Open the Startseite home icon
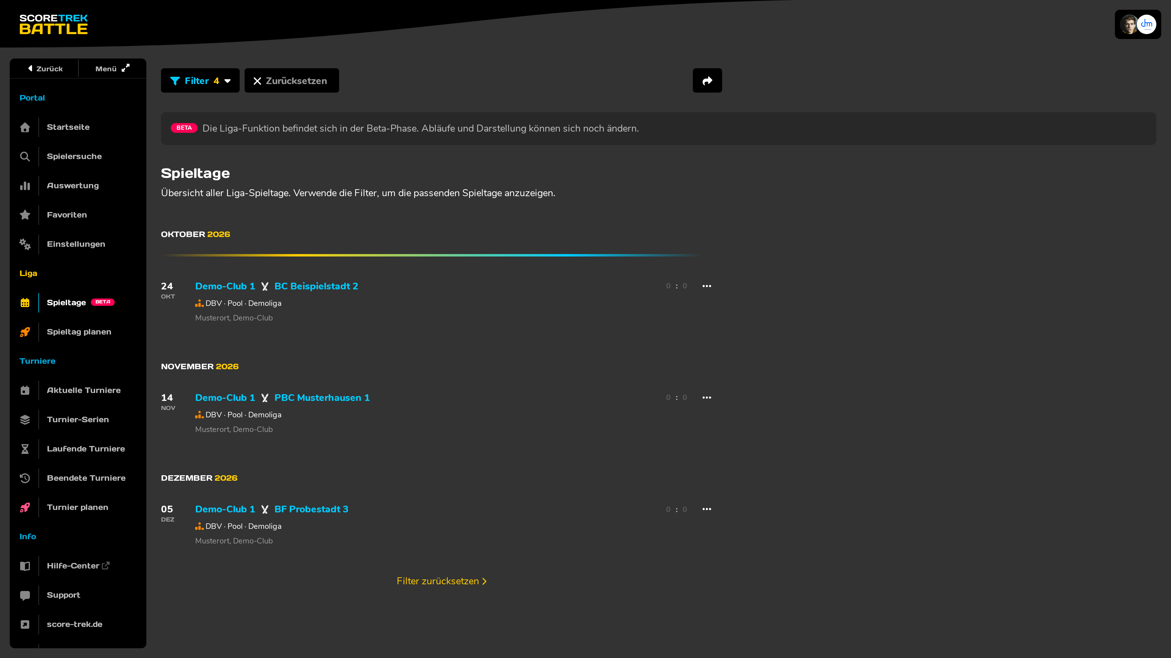 click(x=25, y=127)
